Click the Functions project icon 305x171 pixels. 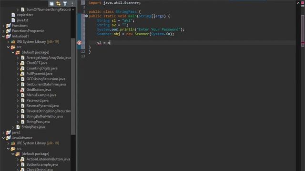[x=9, y=25]
